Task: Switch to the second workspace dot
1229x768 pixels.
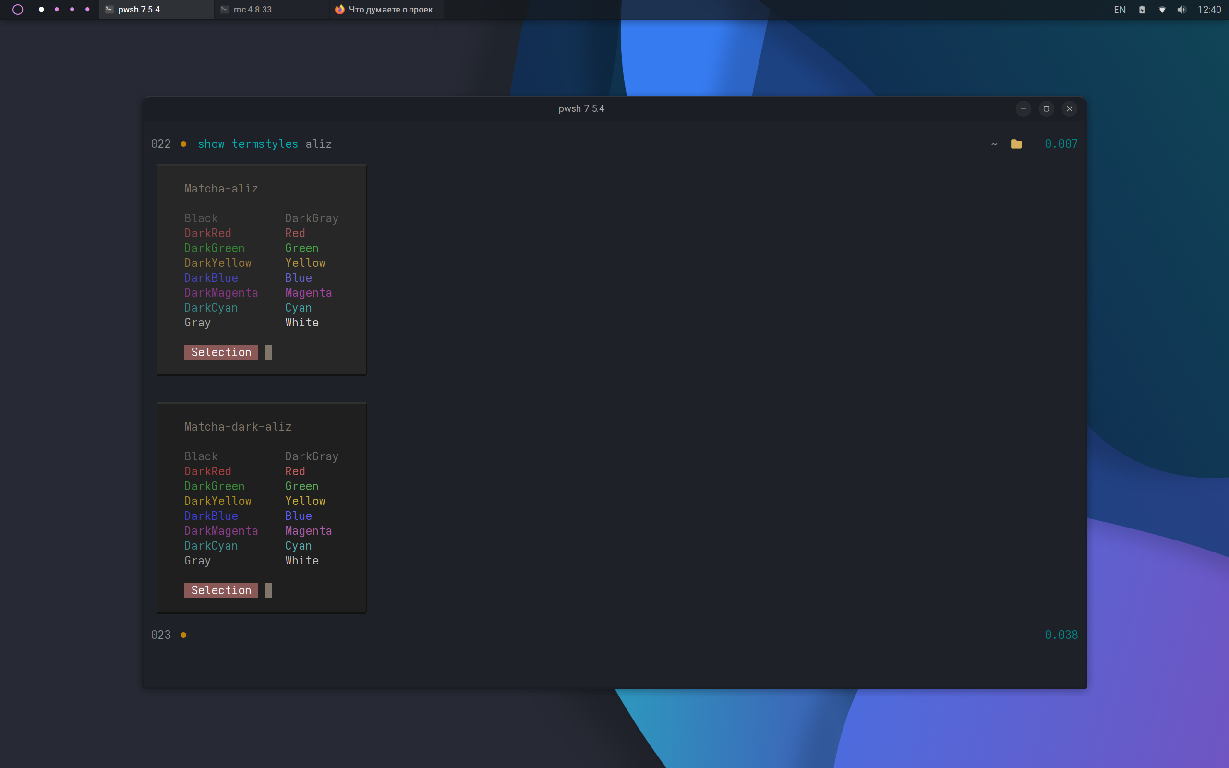Action: click(56, 10)
